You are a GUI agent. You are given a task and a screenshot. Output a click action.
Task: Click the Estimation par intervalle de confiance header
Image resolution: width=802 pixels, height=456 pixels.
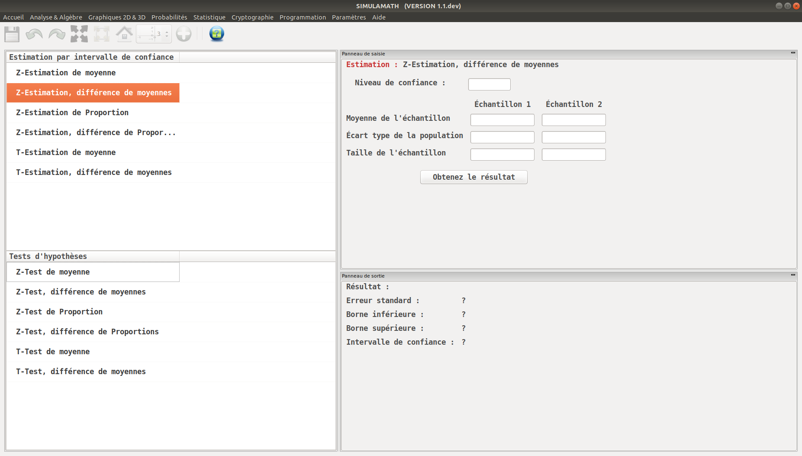(93, 57)
